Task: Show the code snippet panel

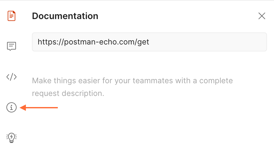Action: tap(11, 77)
